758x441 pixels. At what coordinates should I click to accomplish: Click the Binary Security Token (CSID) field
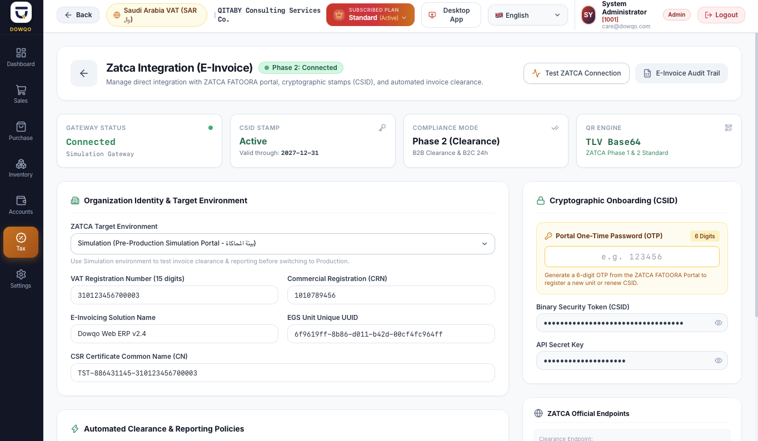(x=632, y=323)
